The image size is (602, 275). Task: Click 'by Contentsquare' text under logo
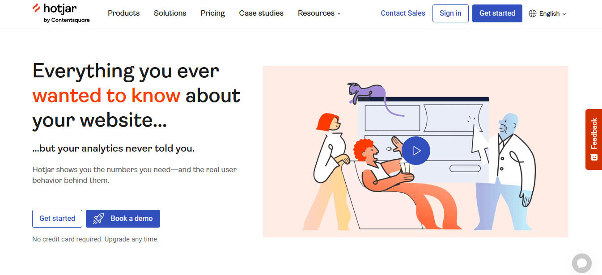[67, 20]
